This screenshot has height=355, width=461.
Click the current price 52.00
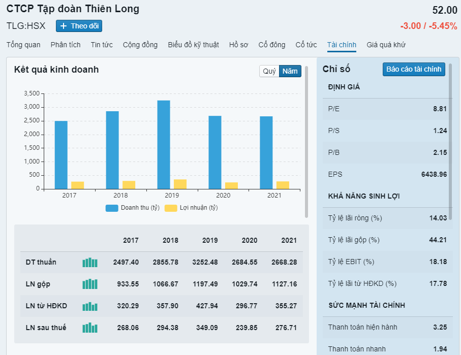(x=445, y=10)
